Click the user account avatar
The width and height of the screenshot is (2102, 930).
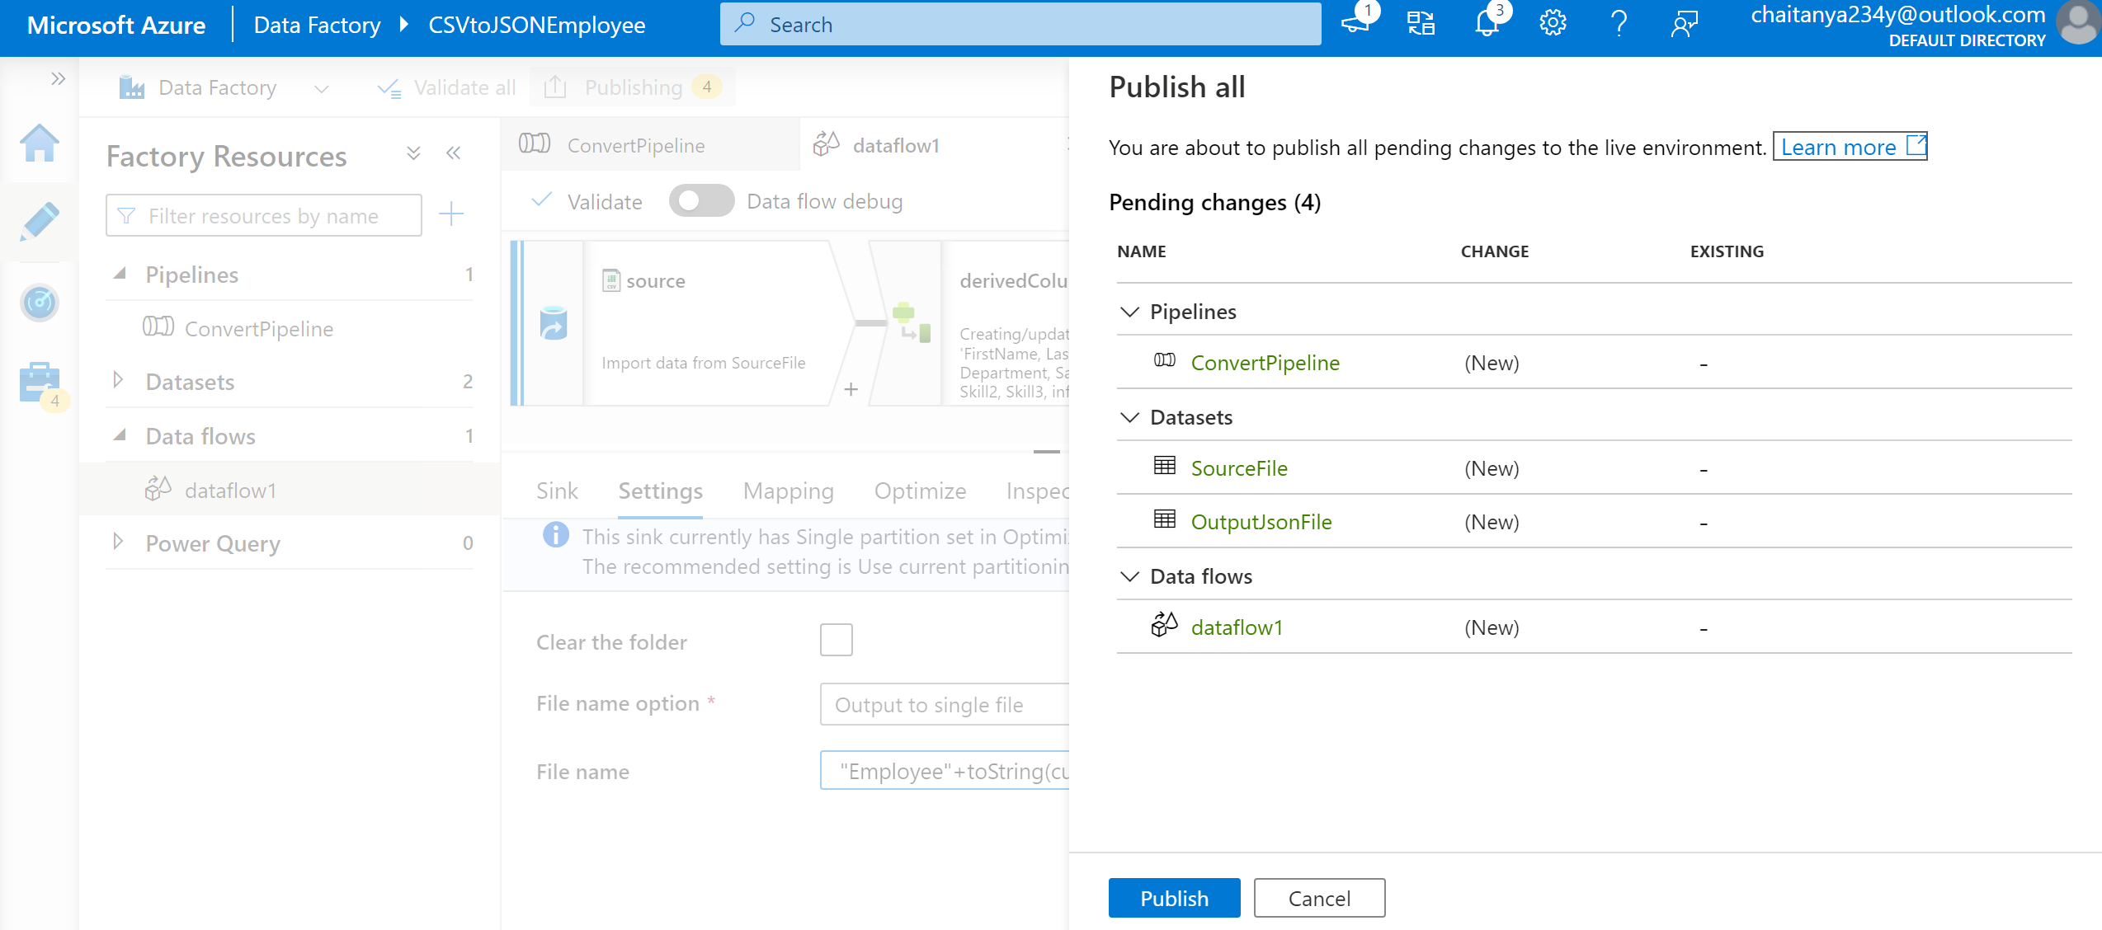(2077, 23)
